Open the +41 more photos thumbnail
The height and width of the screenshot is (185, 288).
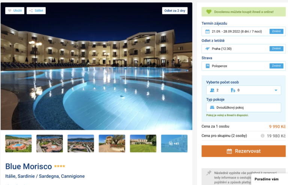(174, 143)
